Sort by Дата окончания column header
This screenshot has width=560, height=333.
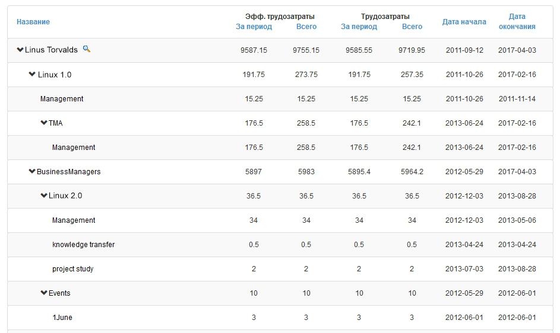coord(517,21)
